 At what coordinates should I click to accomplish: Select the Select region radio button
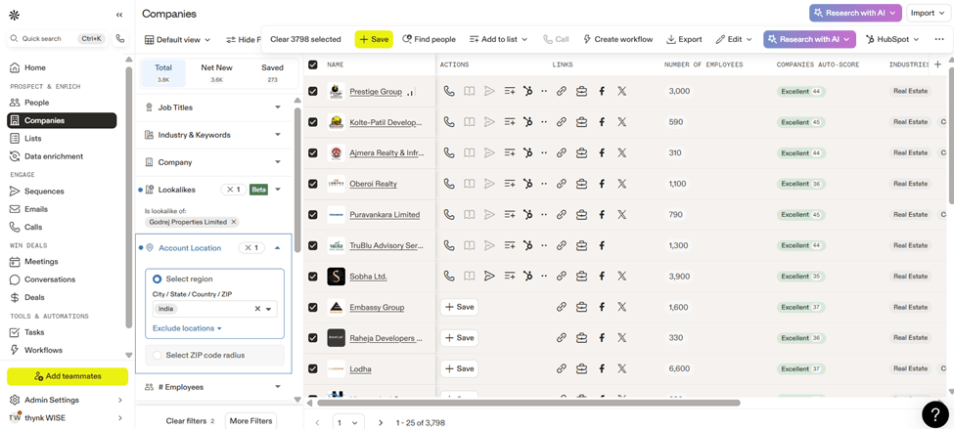click(157, 279)
